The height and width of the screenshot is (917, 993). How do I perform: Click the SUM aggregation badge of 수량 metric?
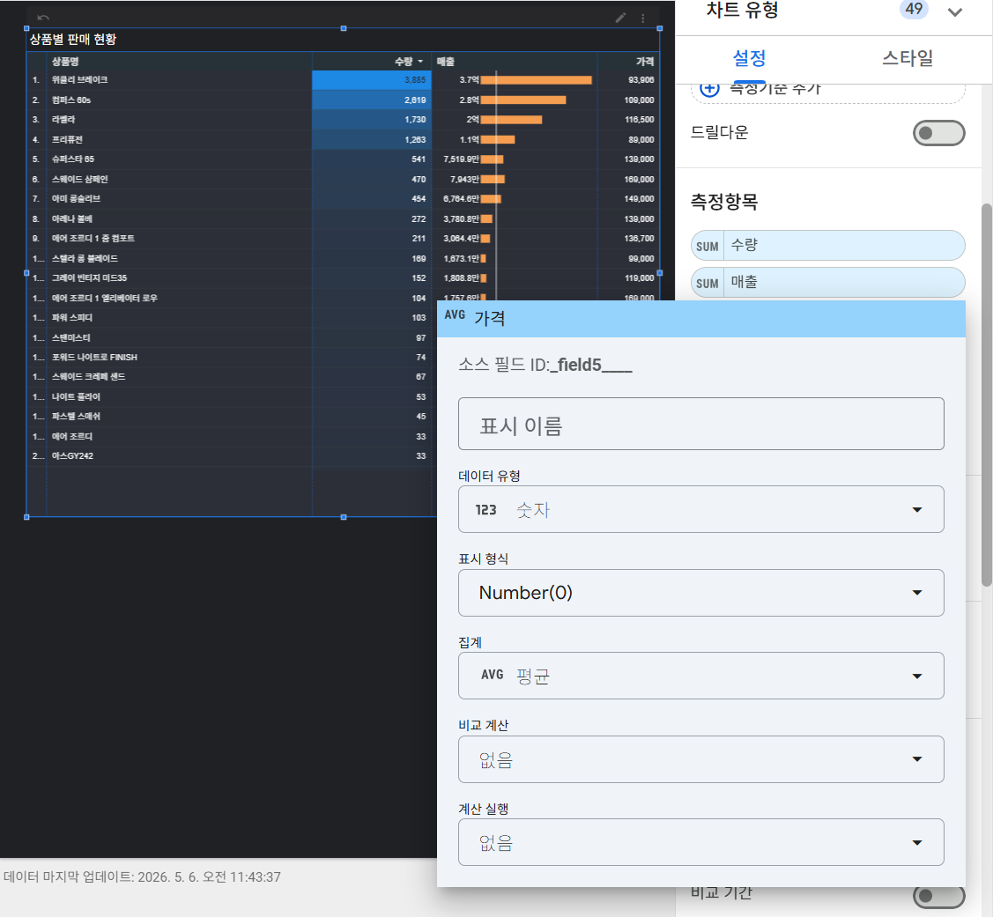pos(708,247)
